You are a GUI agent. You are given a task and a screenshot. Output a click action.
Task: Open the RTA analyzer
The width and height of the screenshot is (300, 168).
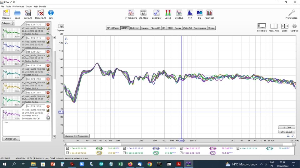[190, 13]
